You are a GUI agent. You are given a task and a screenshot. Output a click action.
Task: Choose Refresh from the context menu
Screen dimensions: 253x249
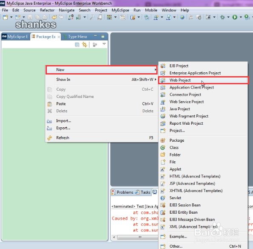click(101, 138)
